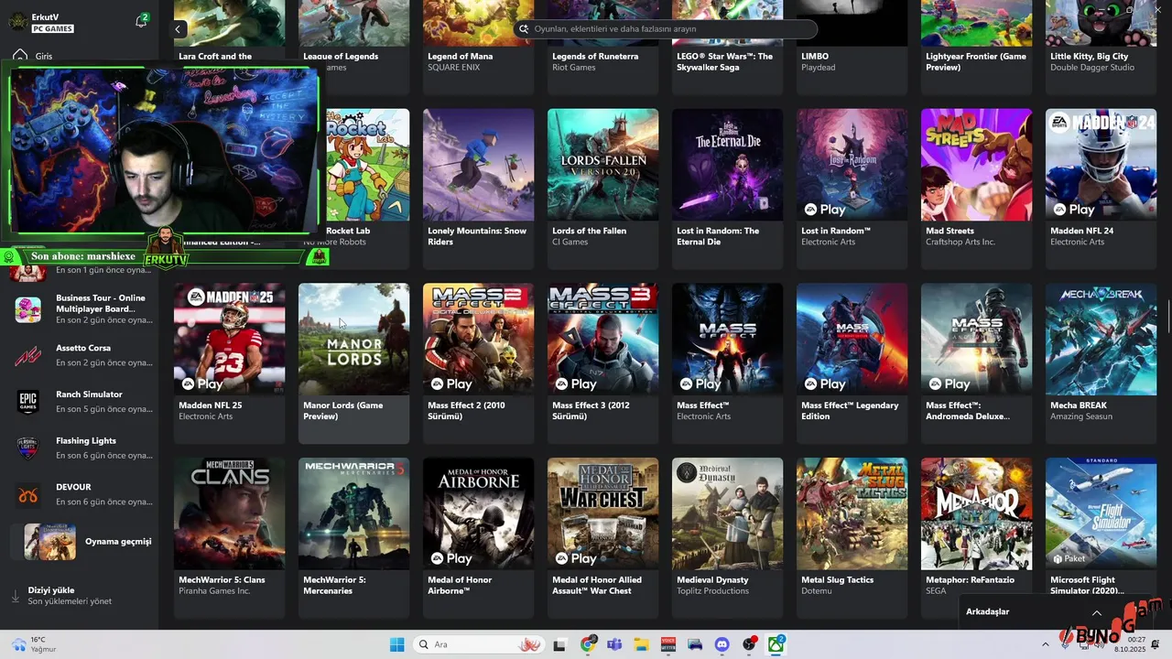
Task: Open the Windows Start menu
Action: (396, 644)
